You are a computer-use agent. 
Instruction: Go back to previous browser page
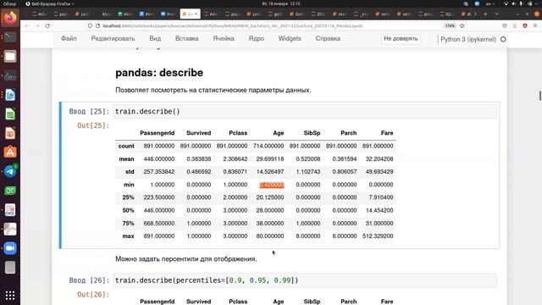(27, 26)
